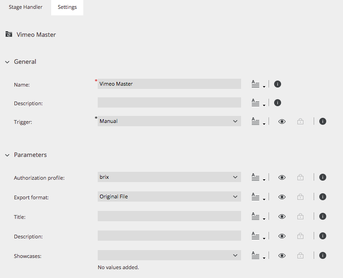The image size is (343, 278).
Task: Toggle visibility eye for Trigger field
Action: click(282, 121)
